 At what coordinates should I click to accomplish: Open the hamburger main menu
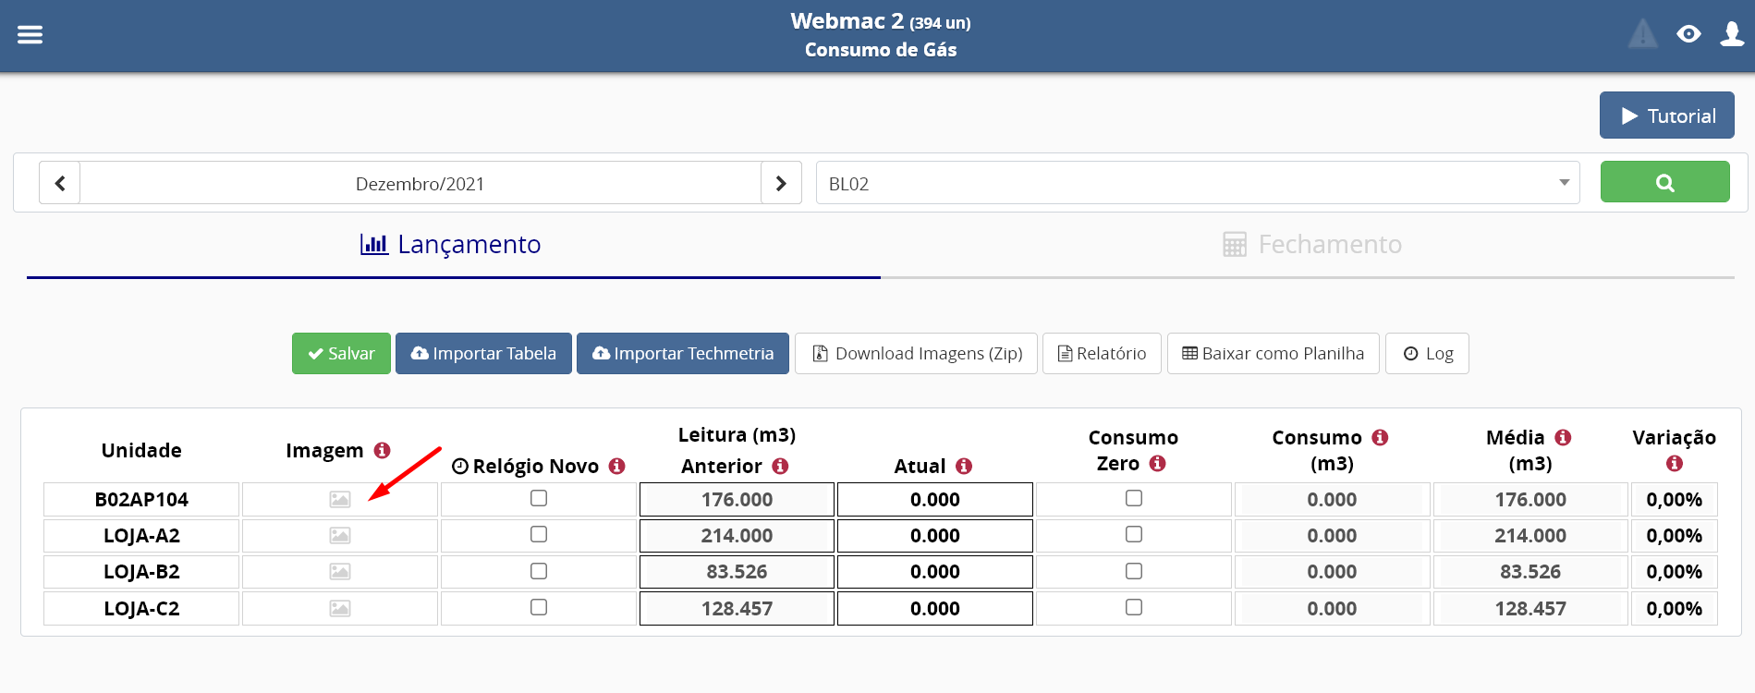30,34
